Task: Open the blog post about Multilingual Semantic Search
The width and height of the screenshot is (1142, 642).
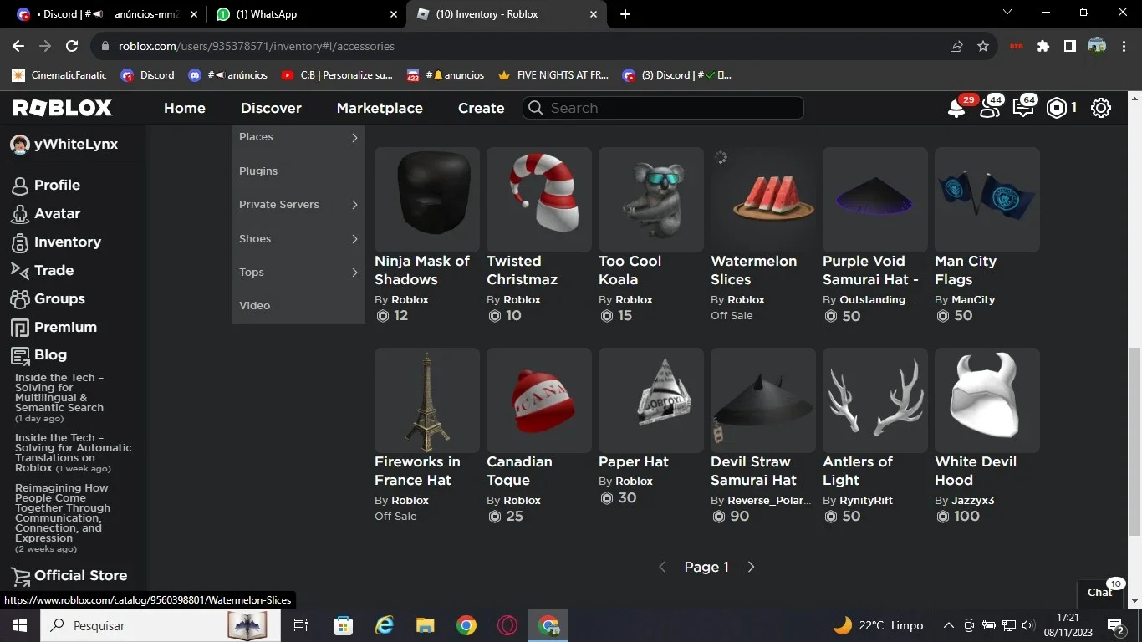Action: [x=59, y=393]
